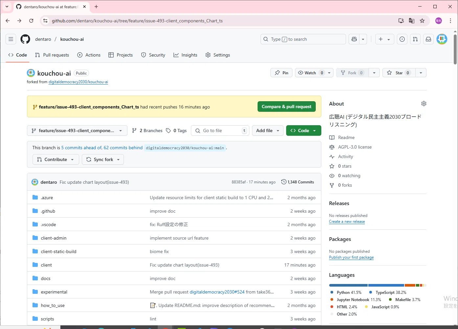Expand the Add file dropdown

click(267, 130)
